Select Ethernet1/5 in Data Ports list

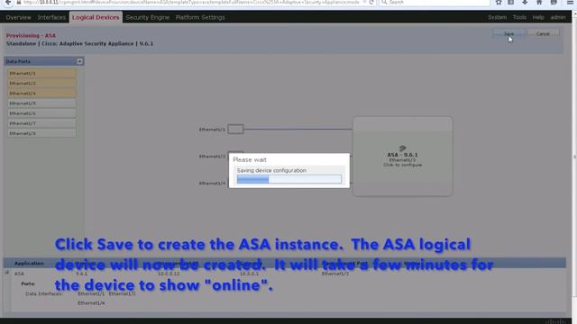tap(41, 103)
